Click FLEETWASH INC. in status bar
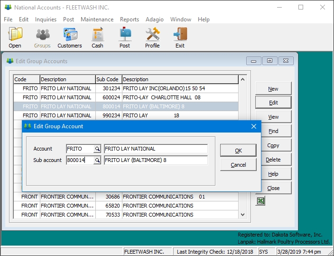This screenshot has height=256, width=334. [x=148, y=252]
